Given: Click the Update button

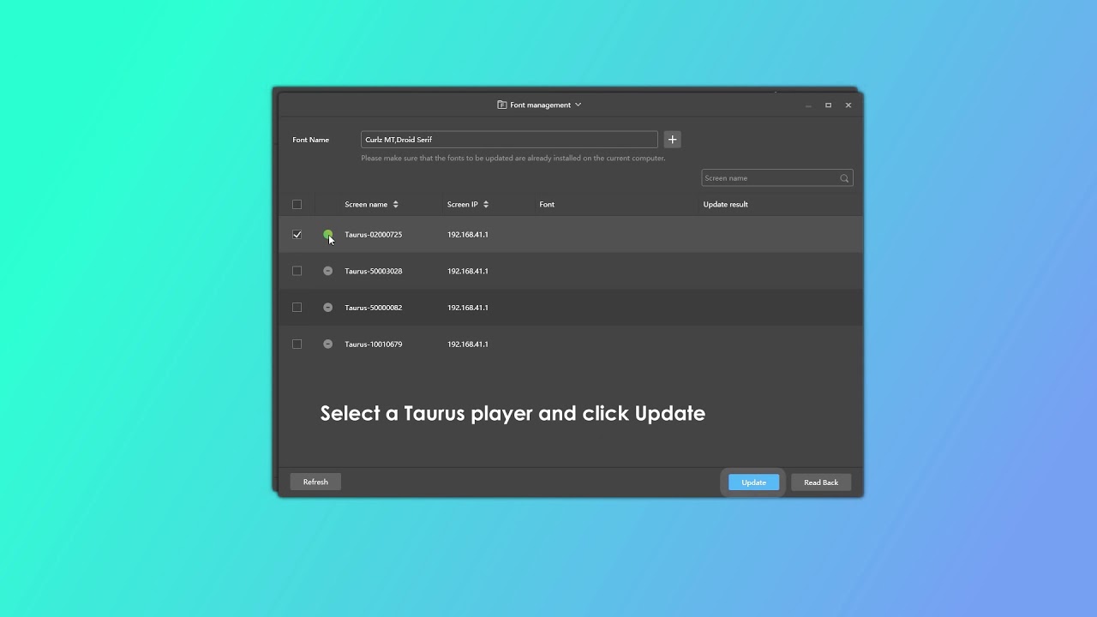Looking at the screenshot, I should point(754,482).
